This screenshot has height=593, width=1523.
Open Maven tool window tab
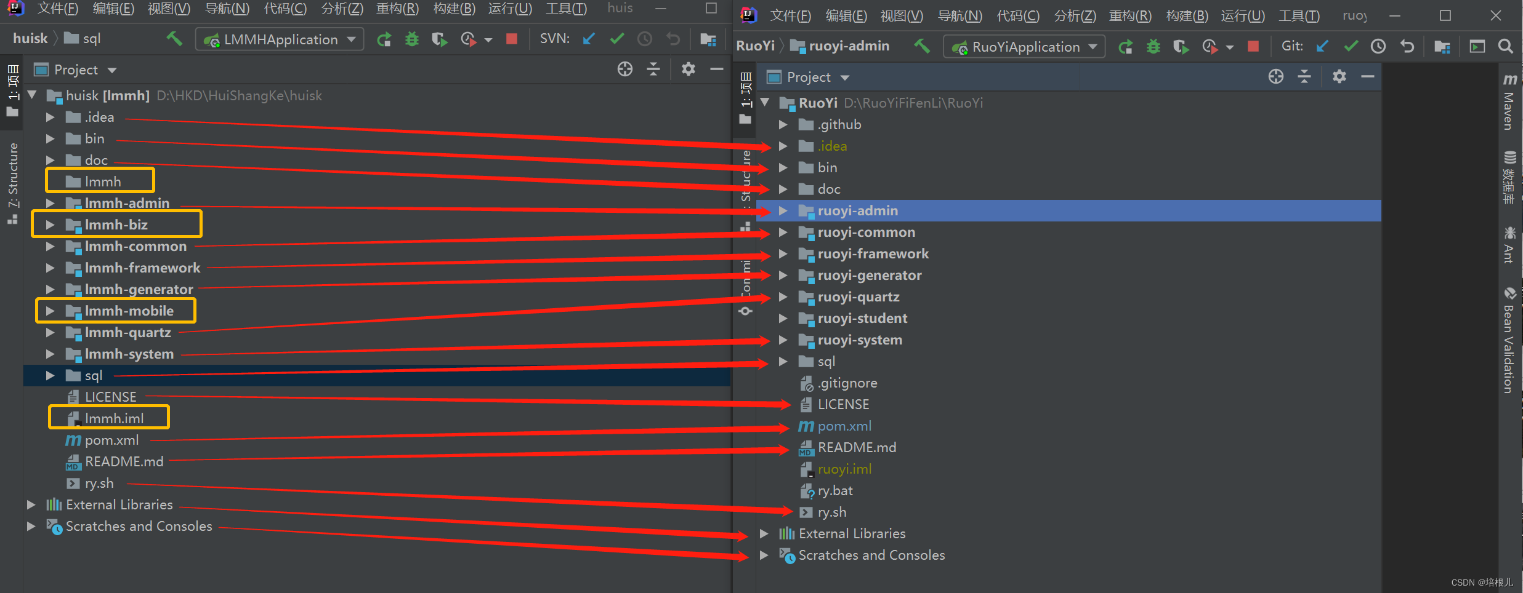click(1509, 101)
